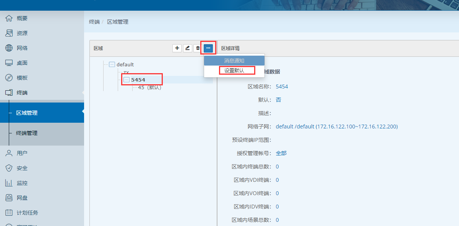Image resolution: width=459 pixels, height=226 pixels.
Task: Open the 监控 chart icon in sidebar
Action: click(9, 183)
